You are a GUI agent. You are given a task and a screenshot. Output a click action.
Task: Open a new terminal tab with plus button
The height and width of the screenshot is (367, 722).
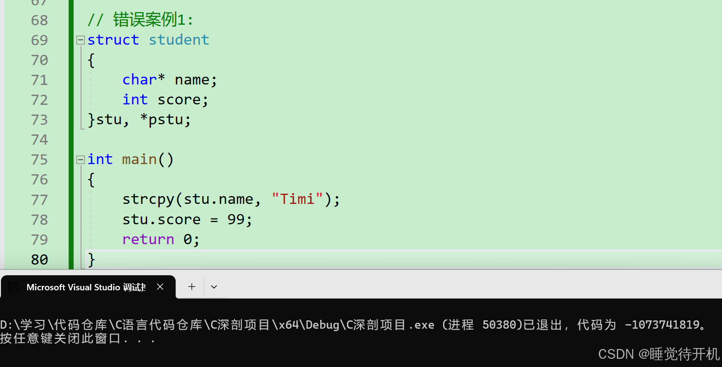click(x=192, y=287)
